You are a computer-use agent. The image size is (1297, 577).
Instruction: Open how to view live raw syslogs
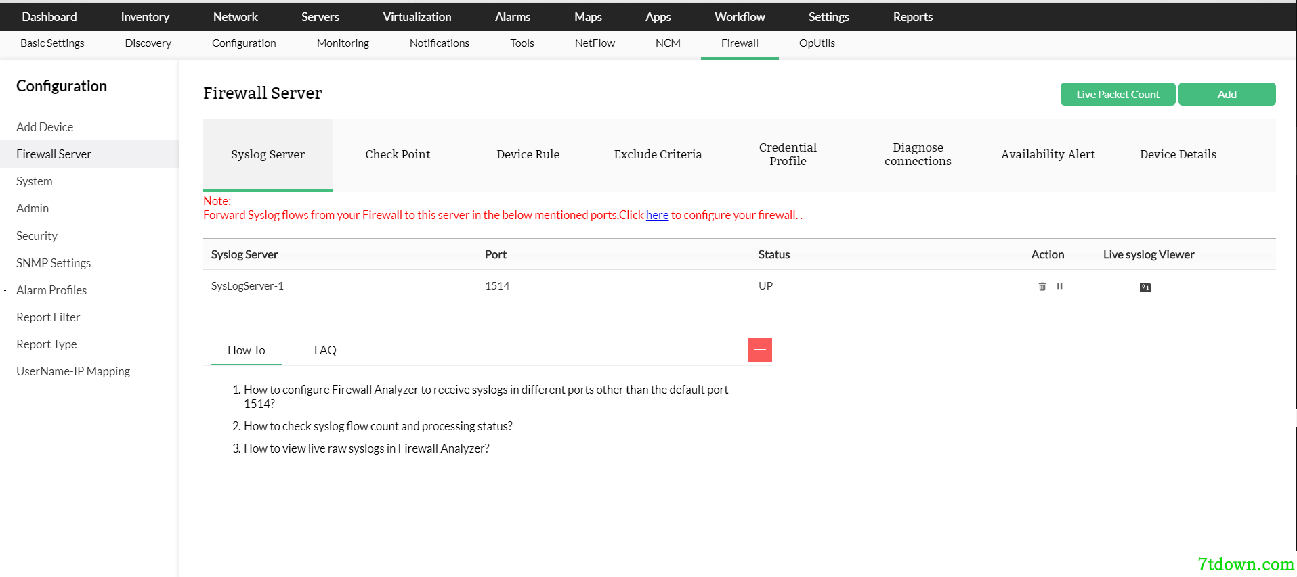click(366, 448)
